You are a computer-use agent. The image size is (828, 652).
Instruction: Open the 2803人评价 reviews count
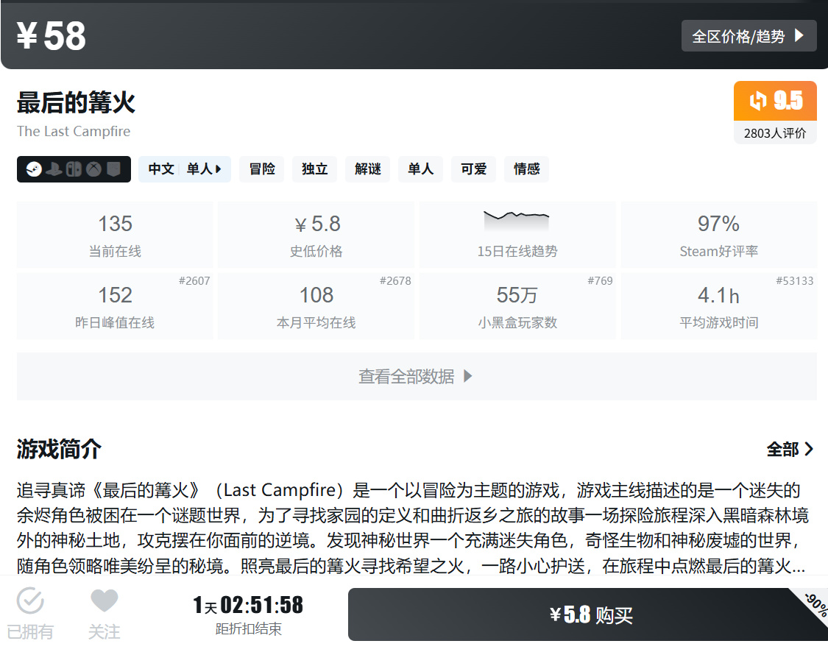(775, 133)
